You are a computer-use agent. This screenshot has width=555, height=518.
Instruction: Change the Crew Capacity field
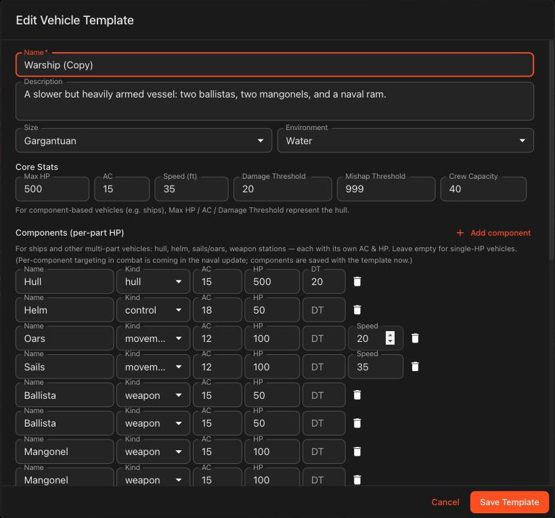pos(483,189)
